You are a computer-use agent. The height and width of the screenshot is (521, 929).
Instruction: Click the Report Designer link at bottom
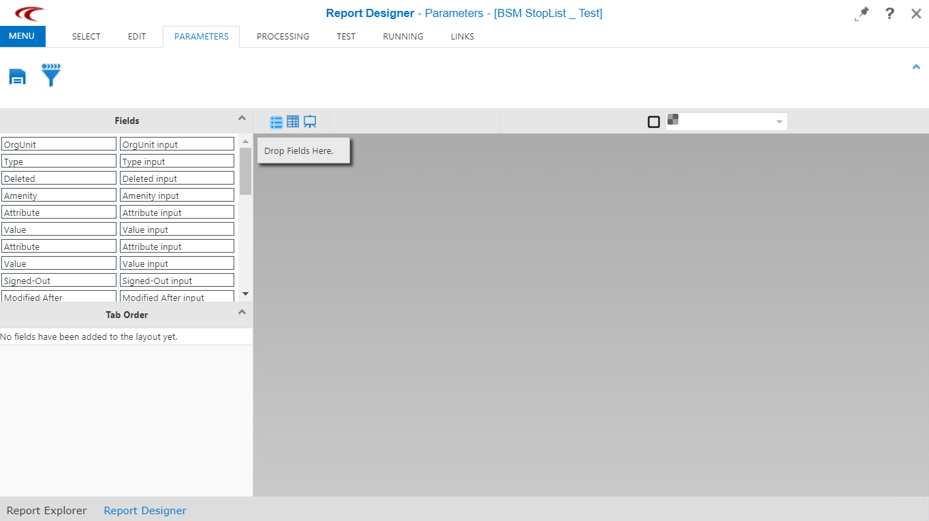tap(144, 510)
